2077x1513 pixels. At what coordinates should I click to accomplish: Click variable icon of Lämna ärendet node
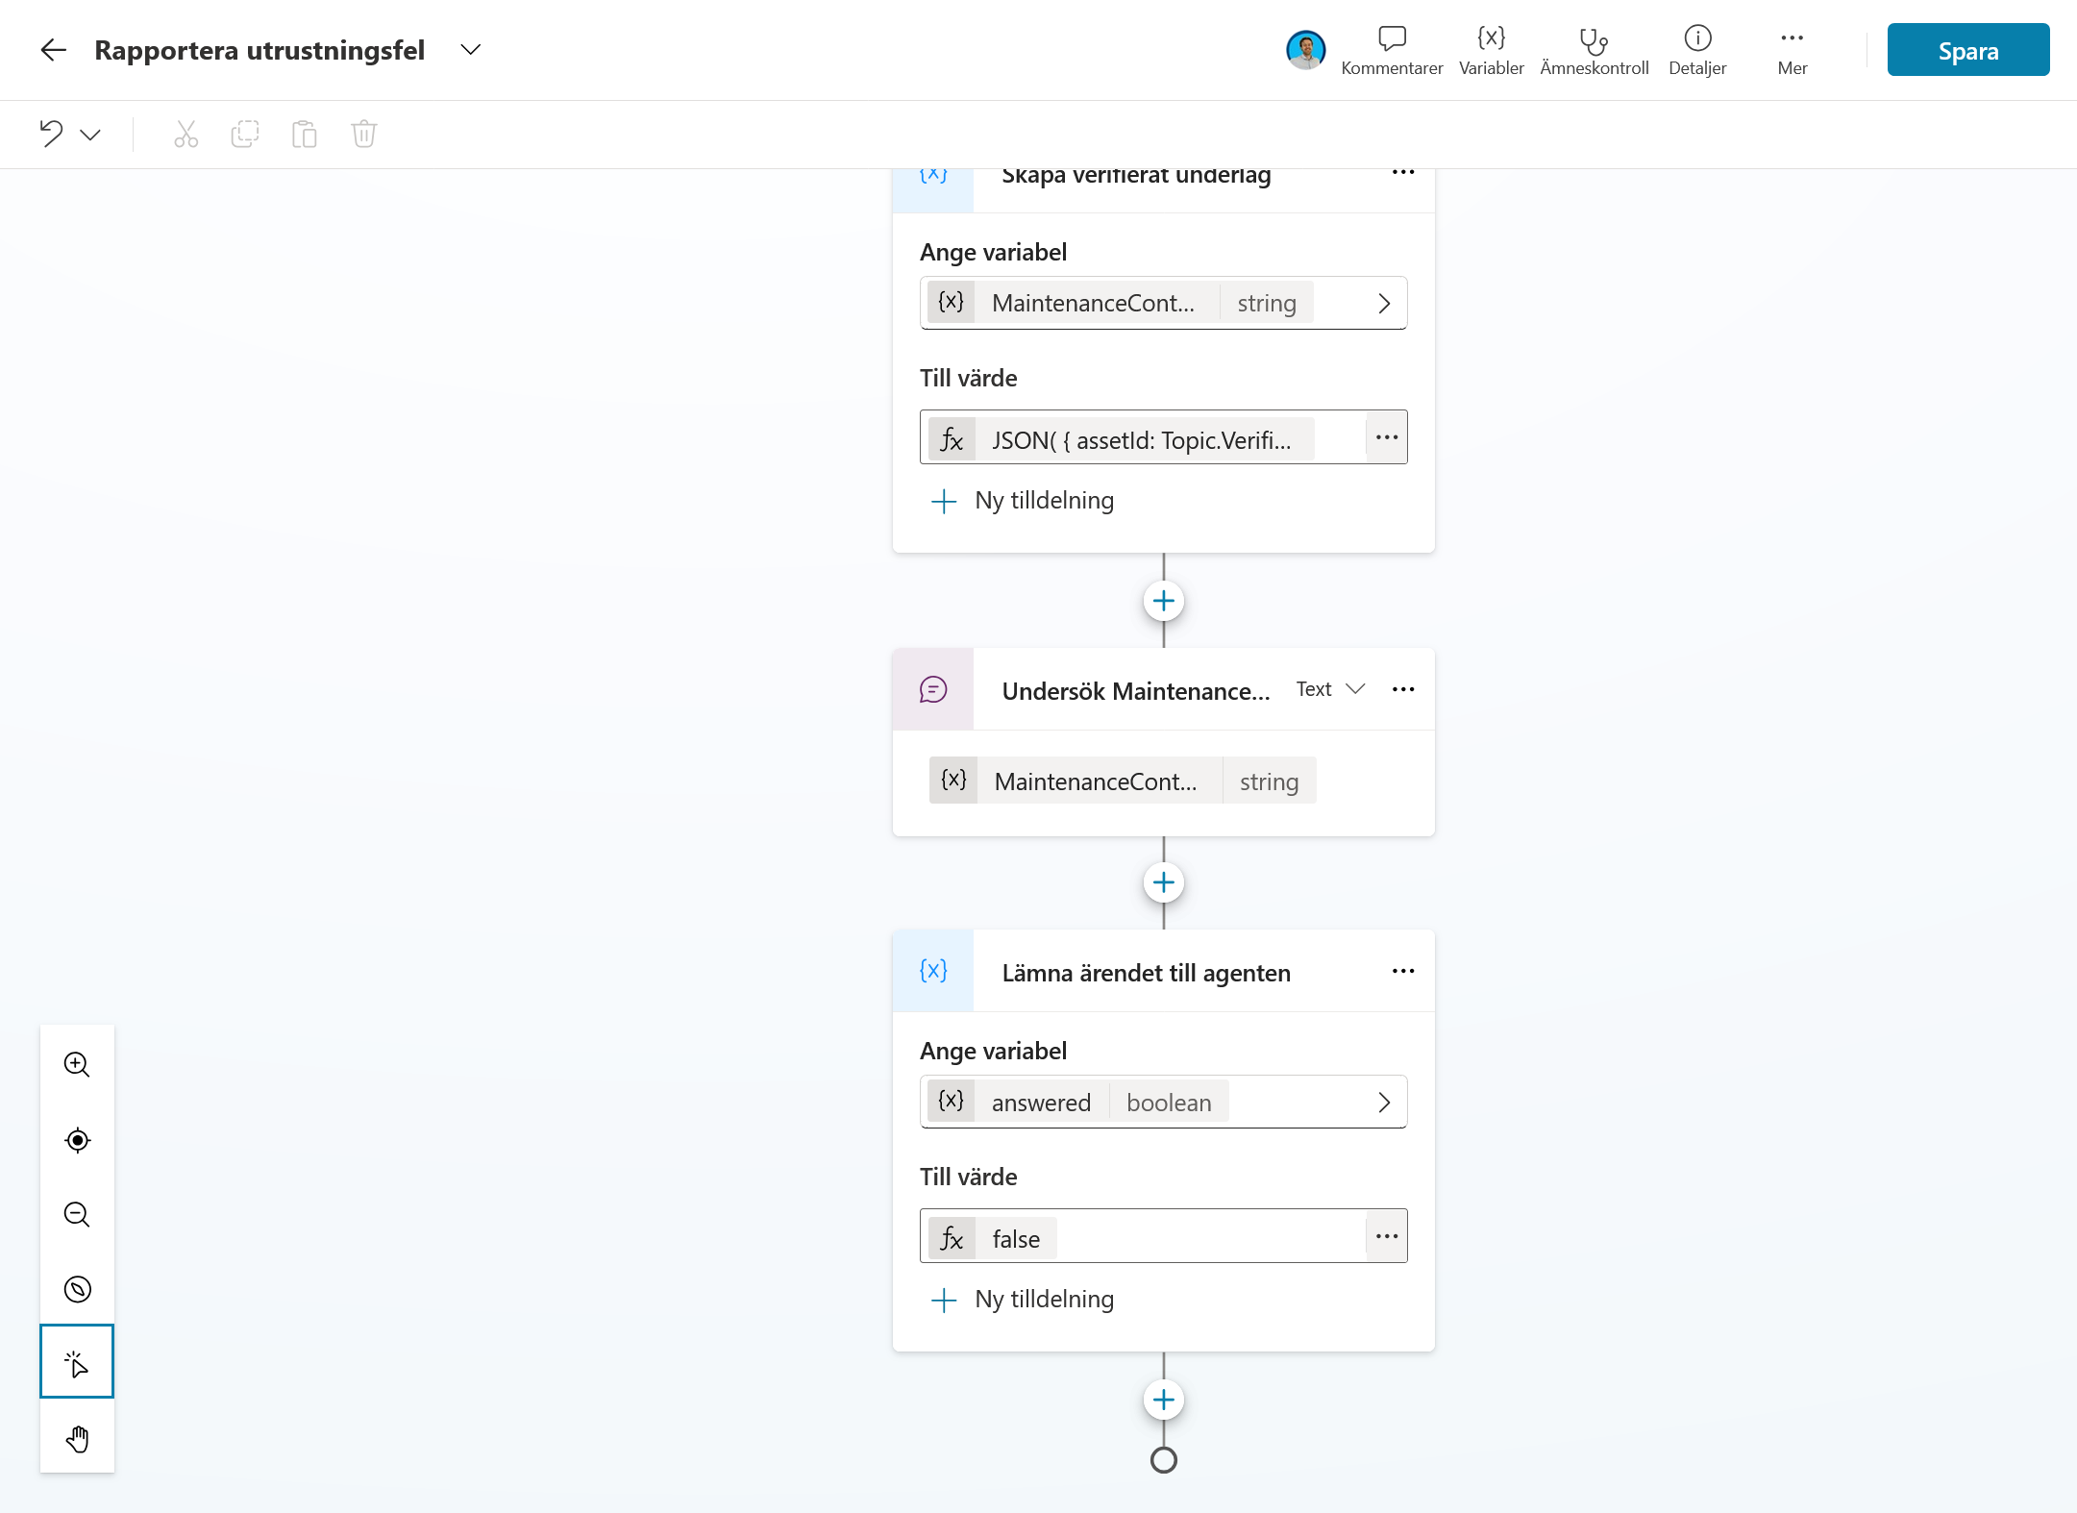coord(933,971)
